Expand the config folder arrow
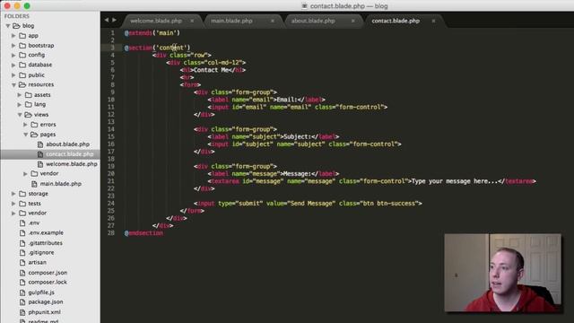The width and height of the screenshot is (574, 323). click(x=13, y=56)
